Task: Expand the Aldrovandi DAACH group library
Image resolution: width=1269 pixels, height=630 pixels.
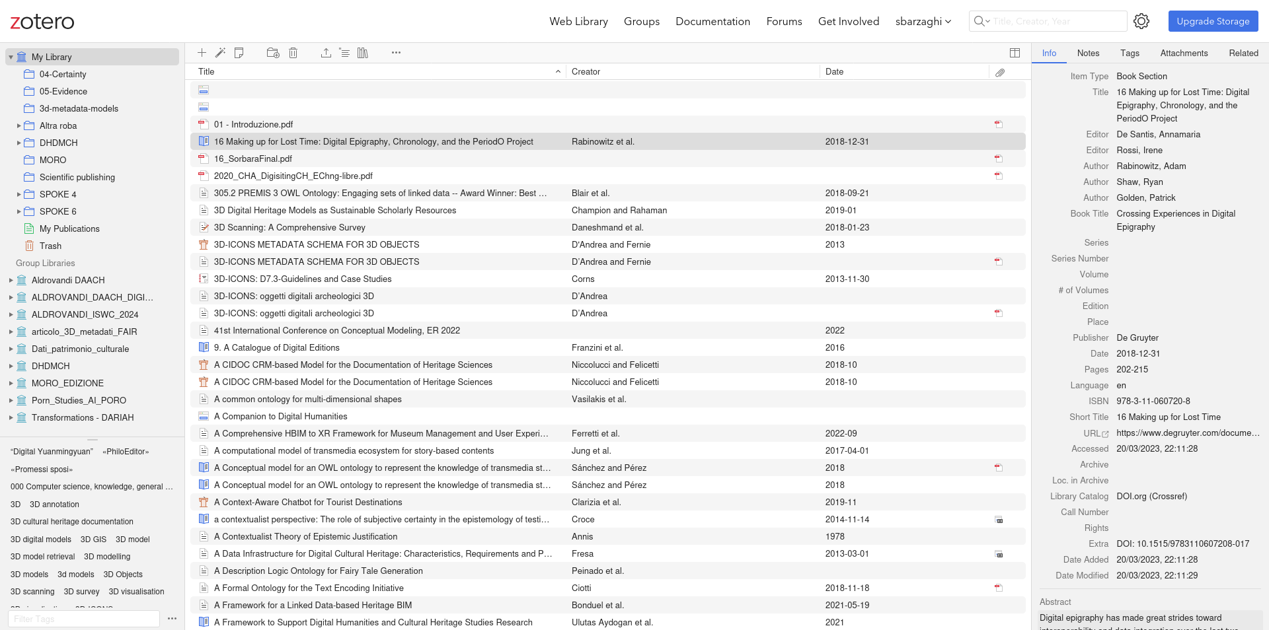Action: click(x=11, y=281)
